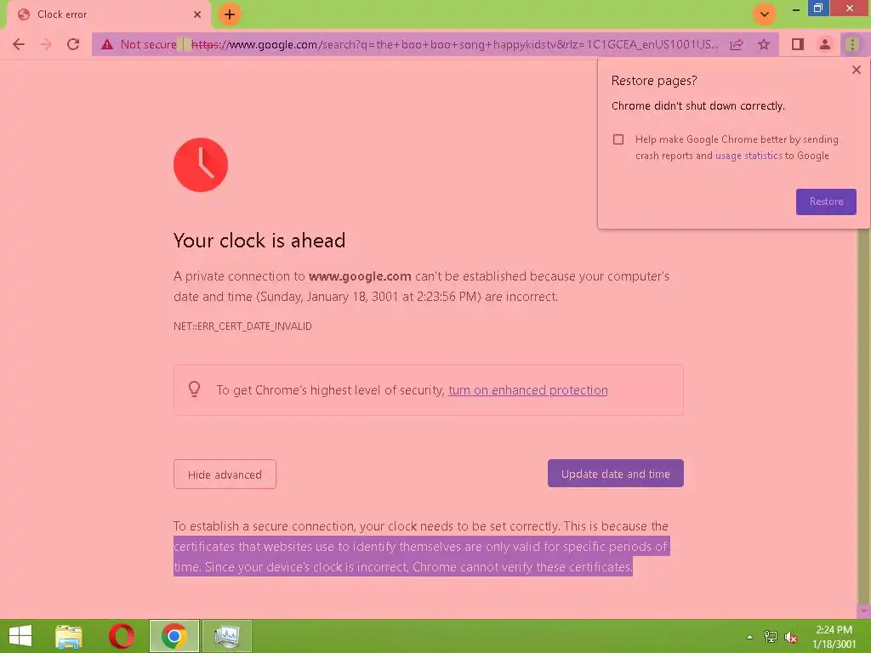Open the task manager taskbar icon
This screenshot has width=871, height=653.
(227, 636)
